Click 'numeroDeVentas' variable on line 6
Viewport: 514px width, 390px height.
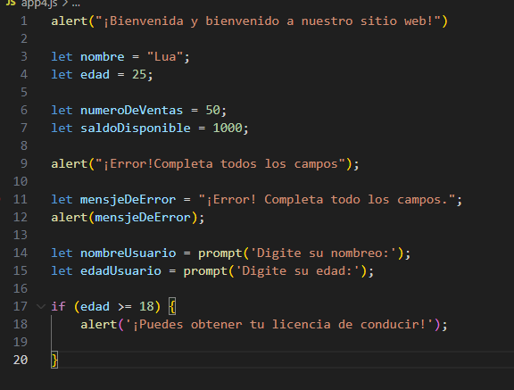pos(131,111)
